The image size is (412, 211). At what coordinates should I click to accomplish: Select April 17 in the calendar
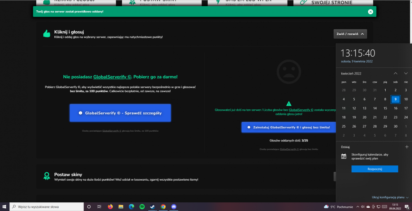pos(406,108)
